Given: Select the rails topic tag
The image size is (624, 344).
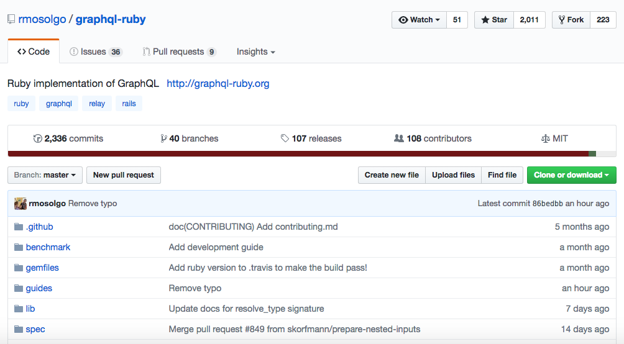Looking at the screenshot, I should [x=129, y=104].
